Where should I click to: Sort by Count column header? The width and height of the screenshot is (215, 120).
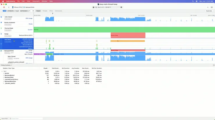pyautogui.click(x=45, y=68)
